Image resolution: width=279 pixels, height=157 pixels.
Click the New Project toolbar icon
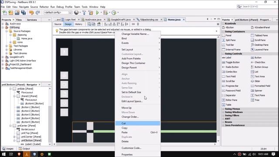[11, 13]
